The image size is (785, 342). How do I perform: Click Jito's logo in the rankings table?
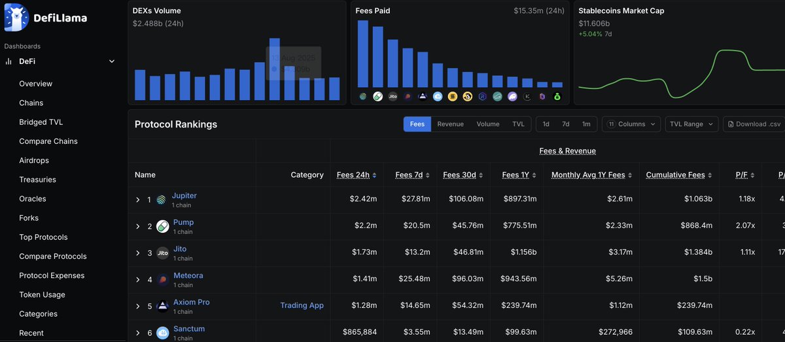[162, 253]
